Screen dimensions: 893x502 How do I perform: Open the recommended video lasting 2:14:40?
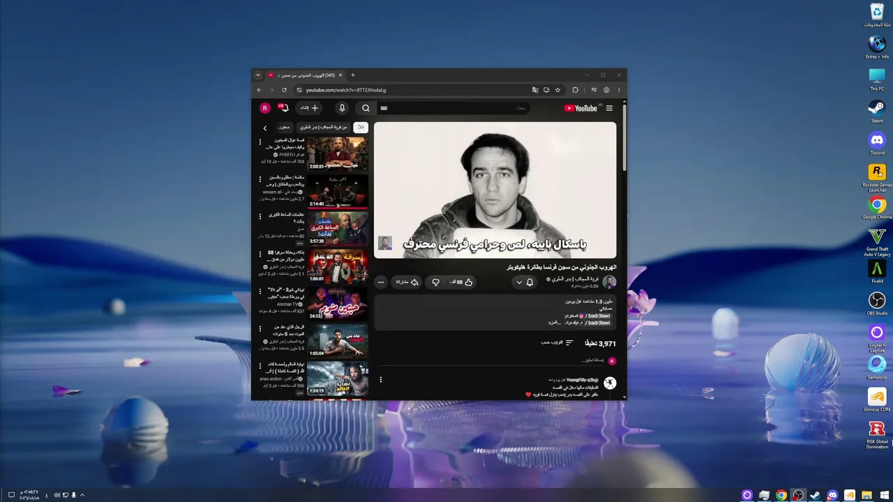[x=338, y=191]
